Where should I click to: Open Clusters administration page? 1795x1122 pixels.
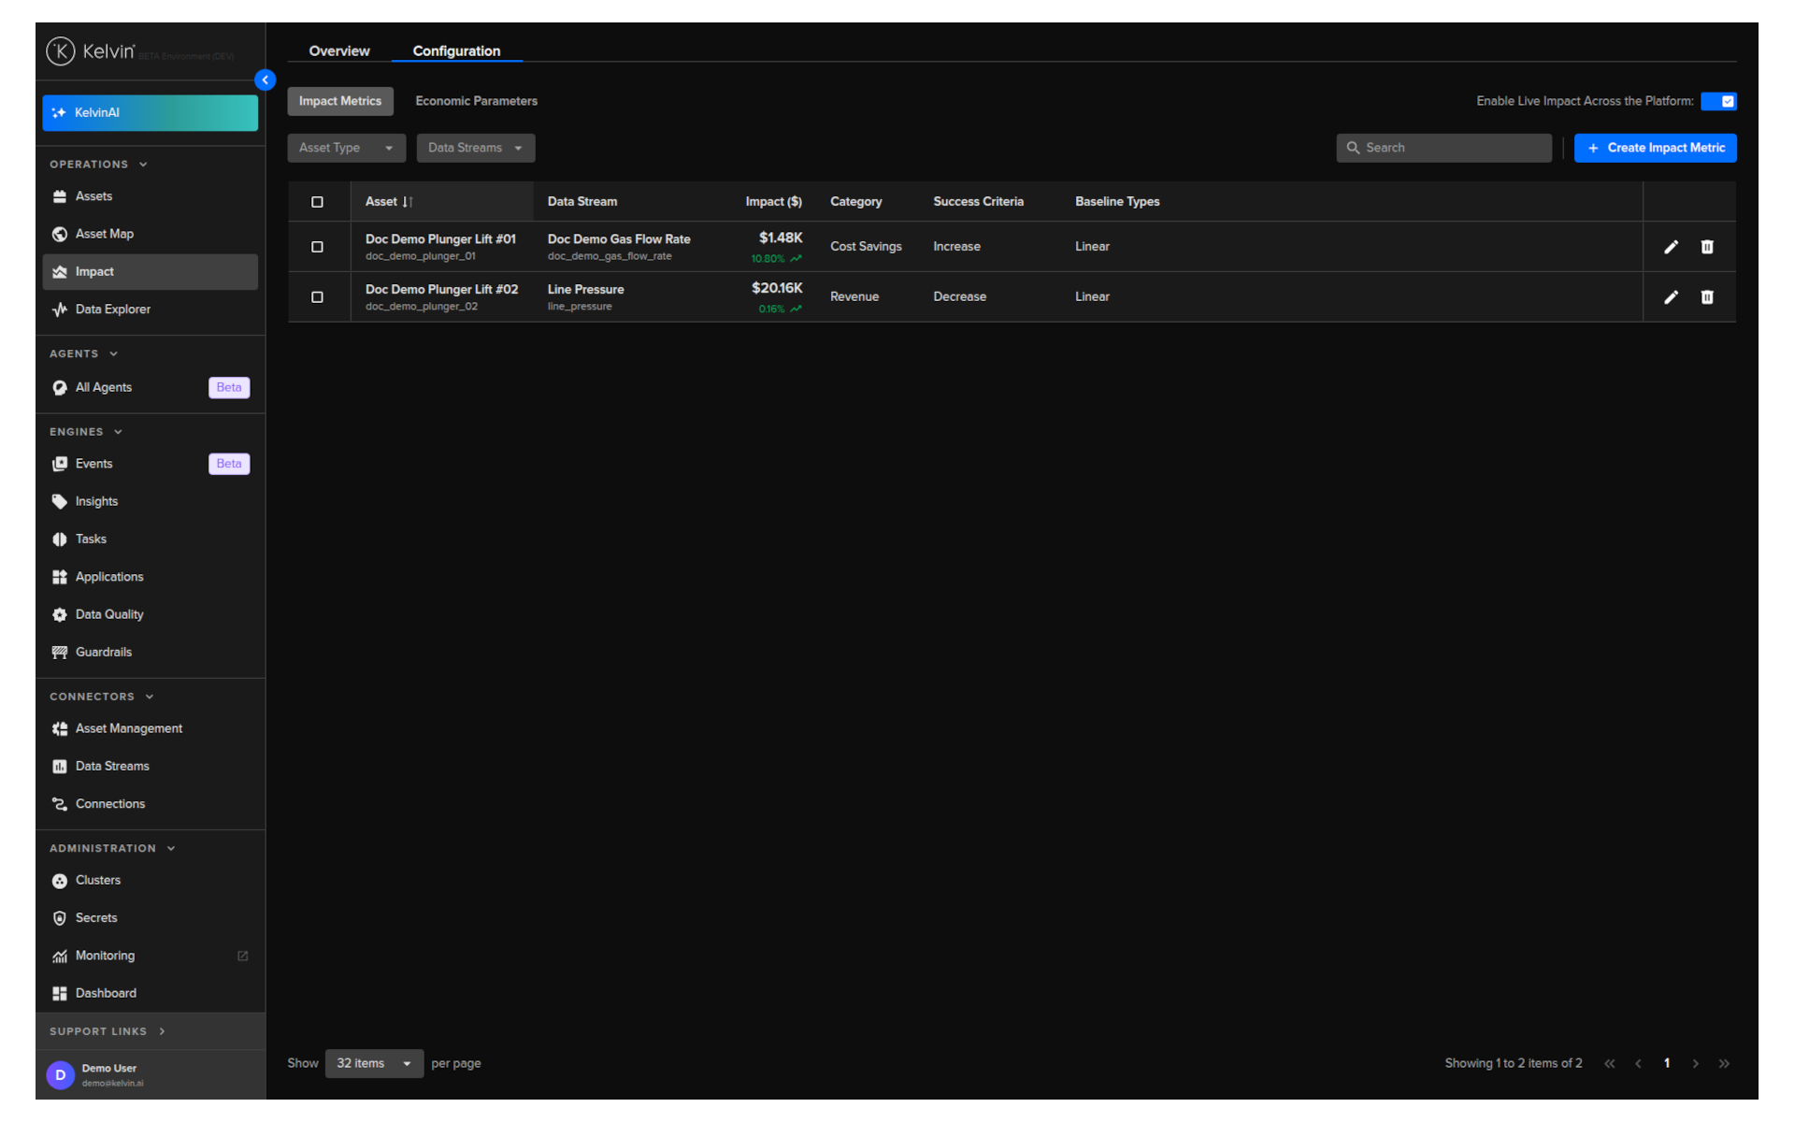(x=150, y=880)
